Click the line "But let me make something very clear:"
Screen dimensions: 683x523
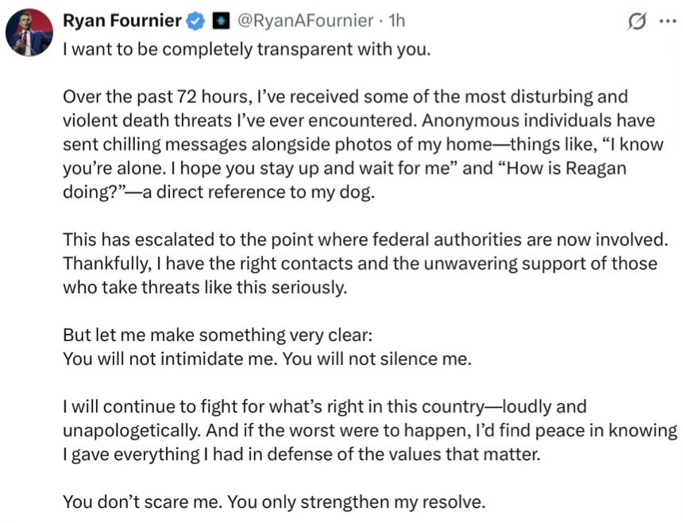pos(218,335)
